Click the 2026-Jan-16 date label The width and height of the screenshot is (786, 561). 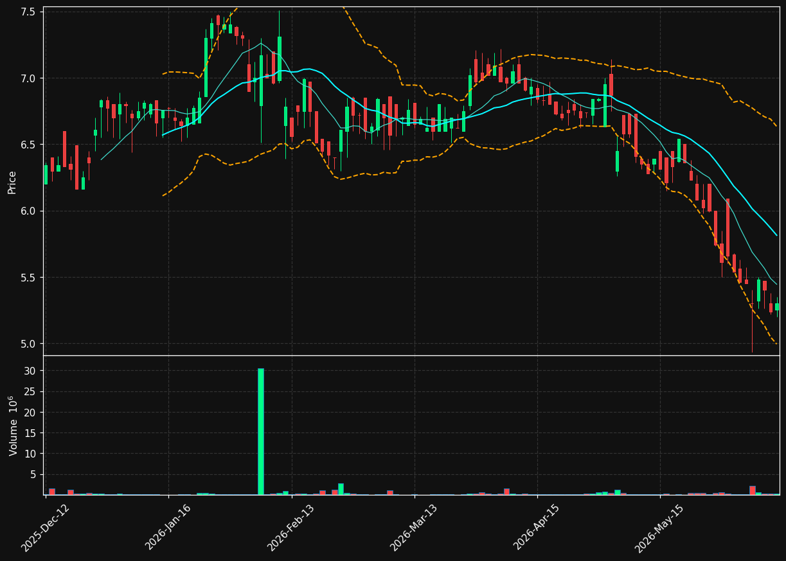(168, 527)
